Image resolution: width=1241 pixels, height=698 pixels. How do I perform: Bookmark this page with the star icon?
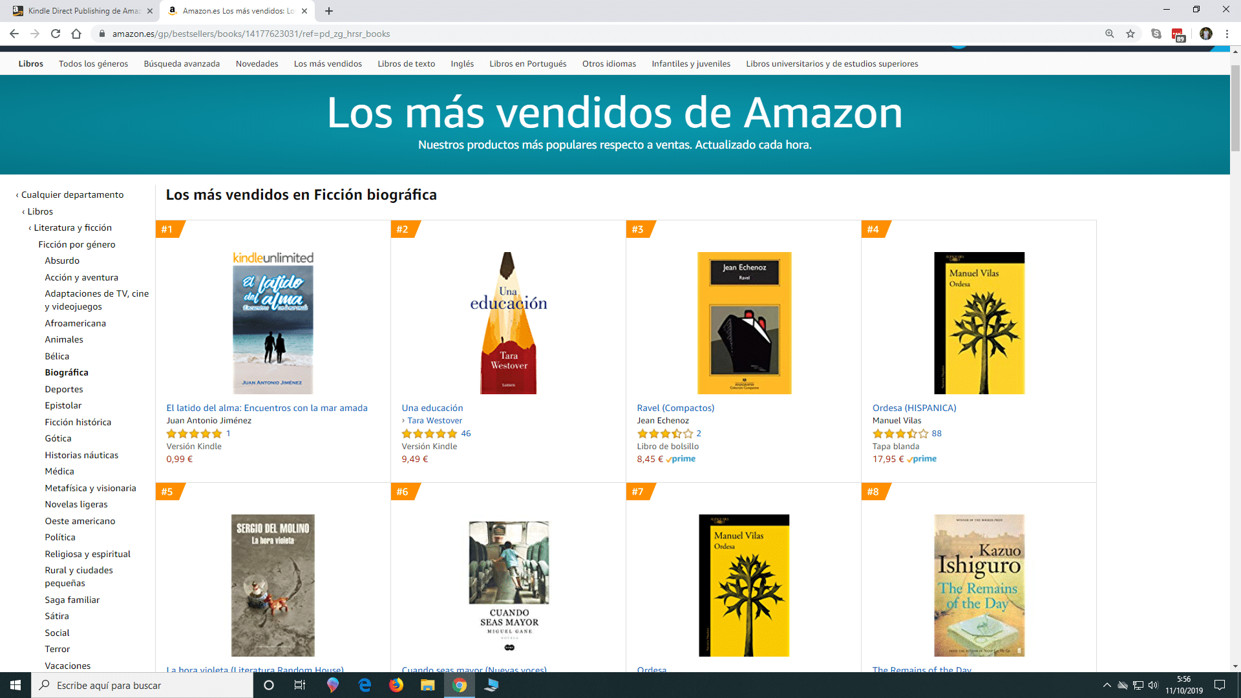1130,34
